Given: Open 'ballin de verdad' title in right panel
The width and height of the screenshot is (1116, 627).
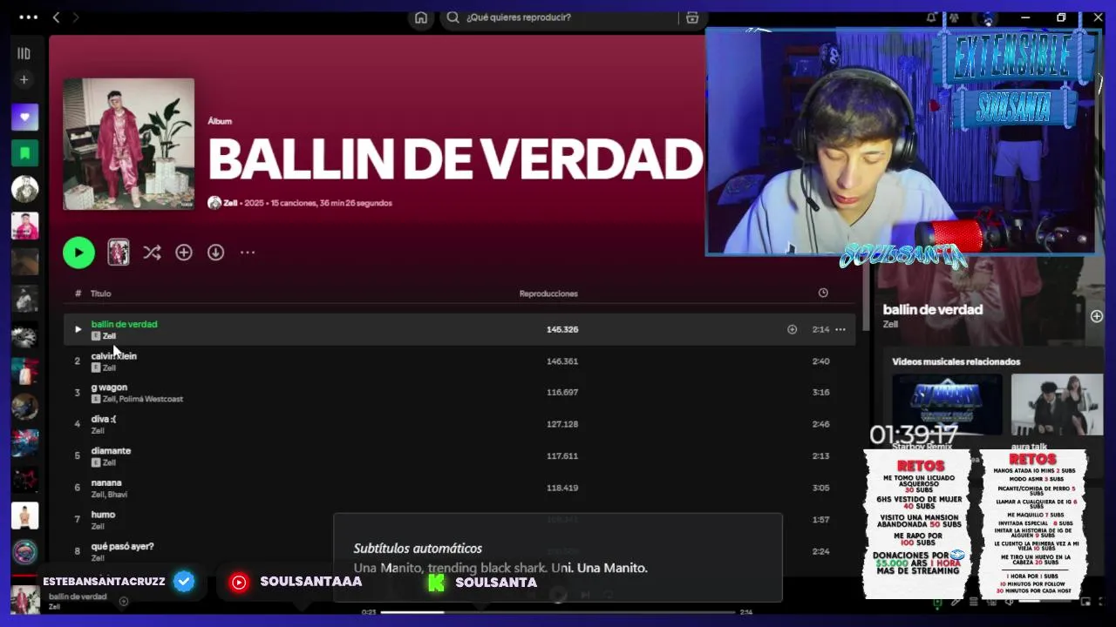Looking at the screenshot, I should click(x=933, y=309).
